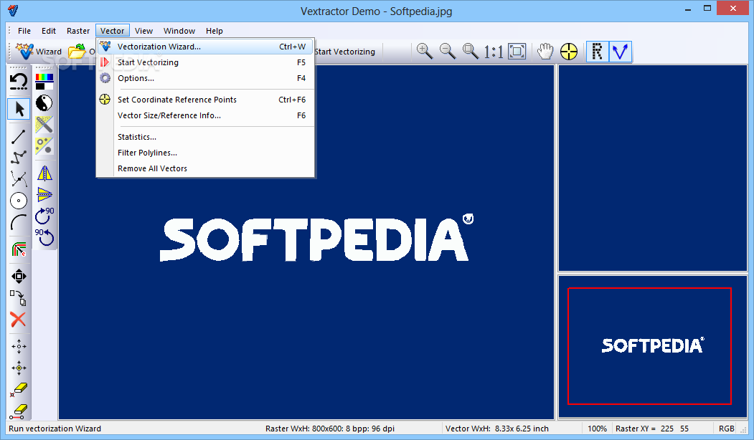Click the color palette raster icon
Image resolution: width=754 pixels, height=440 pixels.
click(44, 82)
